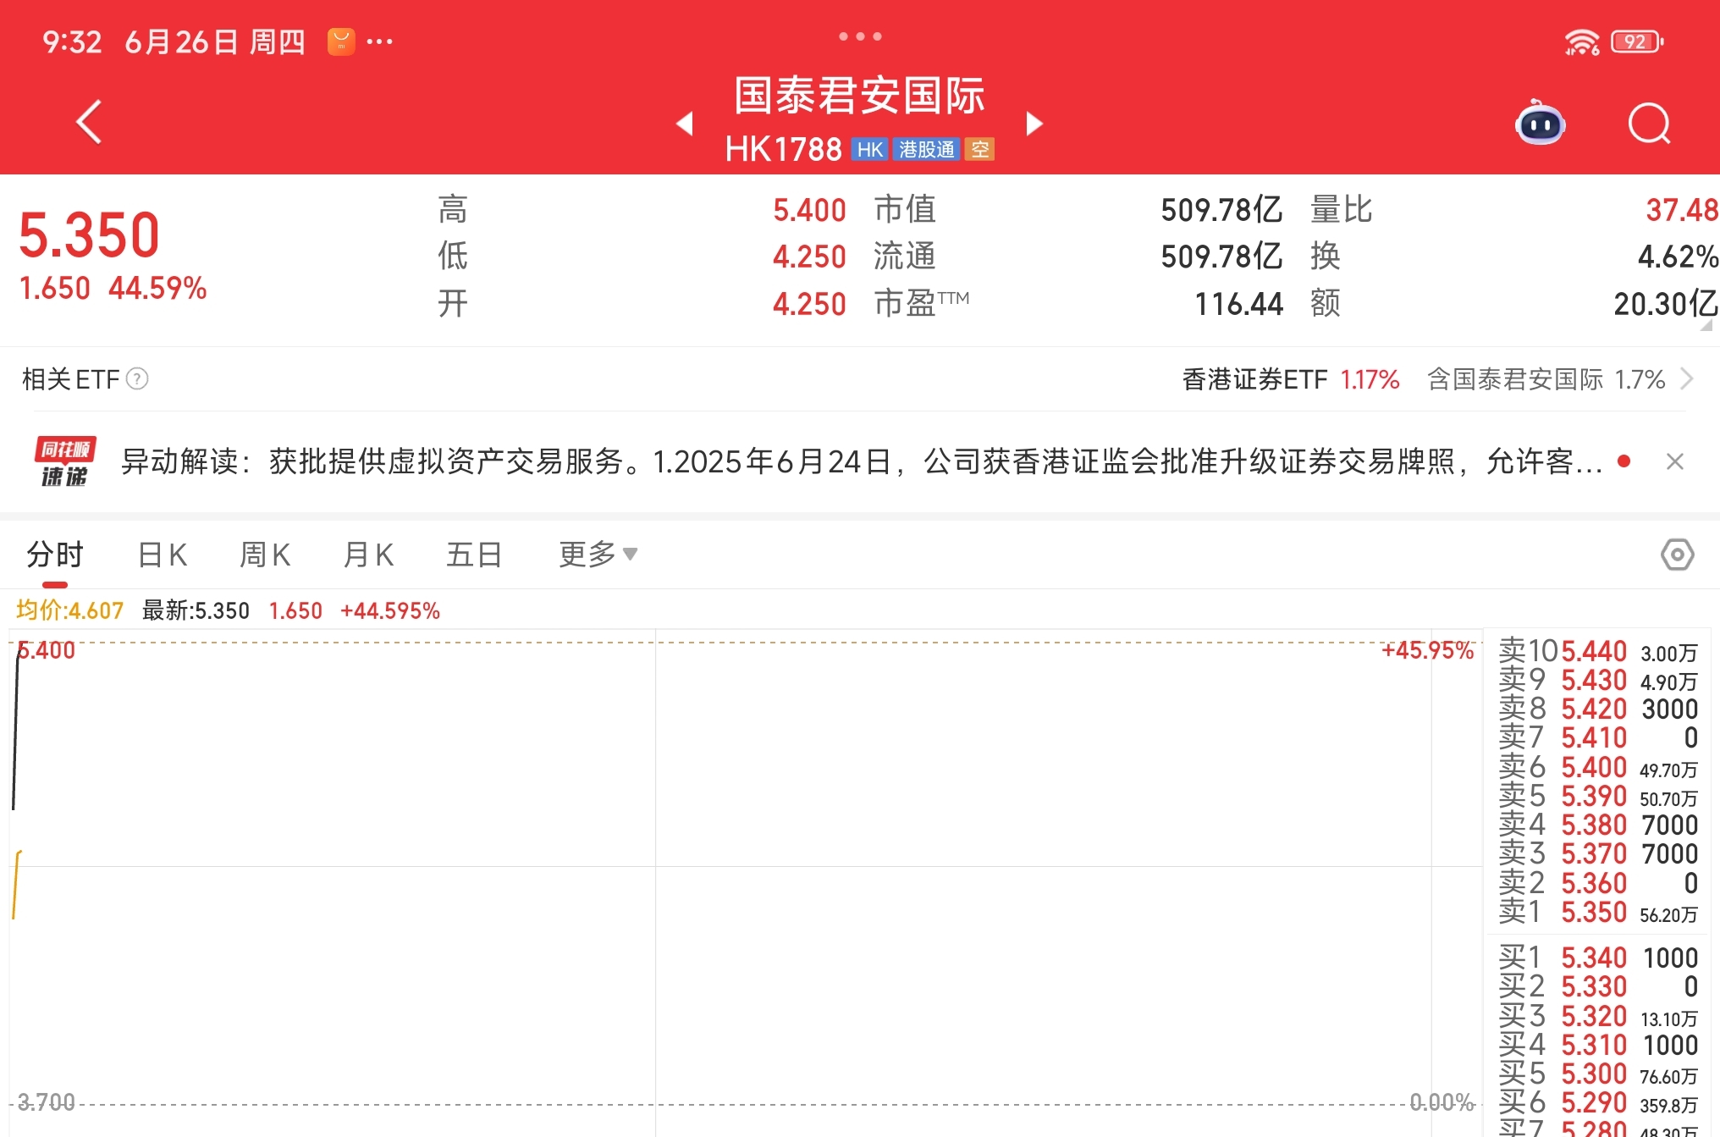Select 卖1 at 5.350
This screenshot has width=1720, height=1137.
point(1598,912)
